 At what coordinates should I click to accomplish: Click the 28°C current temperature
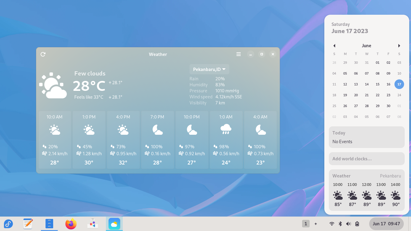click(x=89, y=86)
